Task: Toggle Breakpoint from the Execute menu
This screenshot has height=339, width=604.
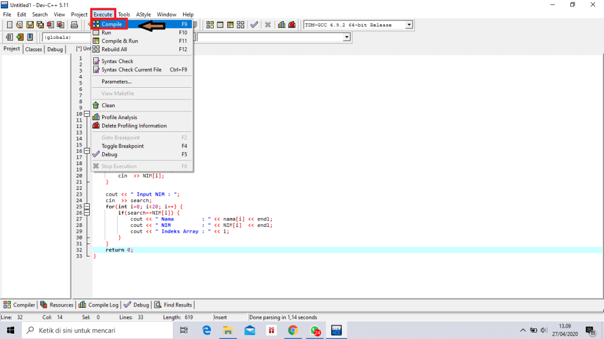Action: 122,146
